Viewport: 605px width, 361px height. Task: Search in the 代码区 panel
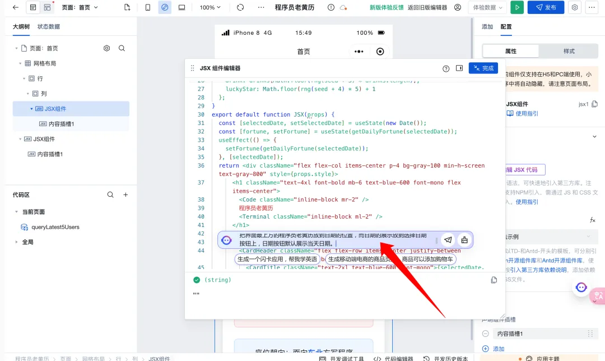(x=110, y=195)
